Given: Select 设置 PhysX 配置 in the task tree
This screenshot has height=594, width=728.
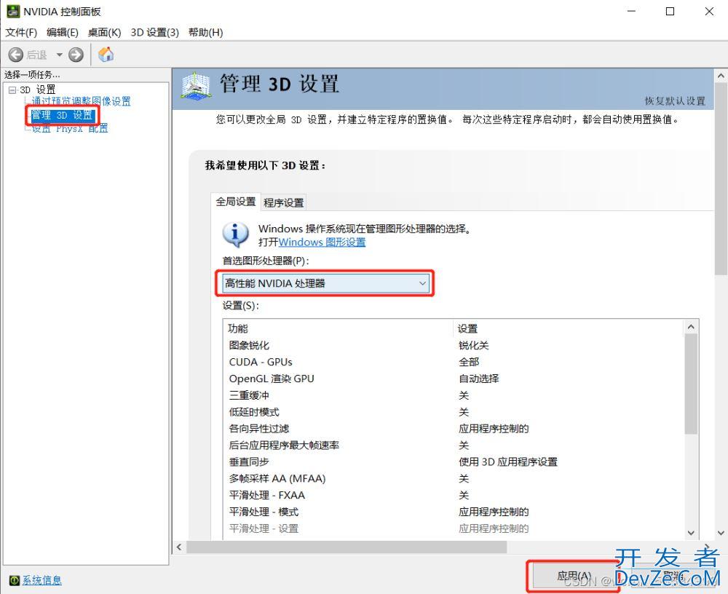Looking at the screenshot, I should coord(70,129).
